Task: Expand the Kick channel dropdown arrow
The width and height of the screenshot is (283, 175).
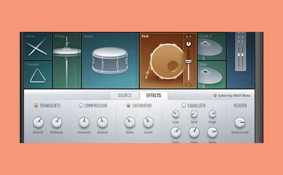Action: coord(188,85)
